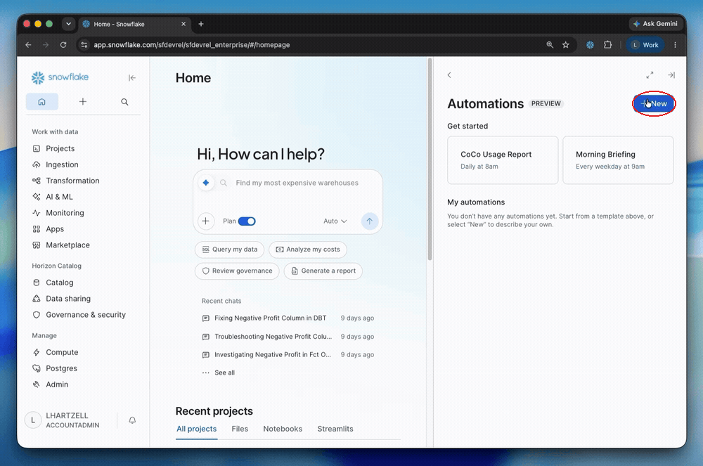
Task: Create a New automation
Action: point(654,103)
